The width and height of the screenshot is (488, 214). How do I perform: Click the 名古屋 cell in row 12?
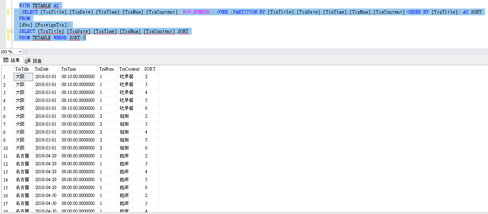23,164
